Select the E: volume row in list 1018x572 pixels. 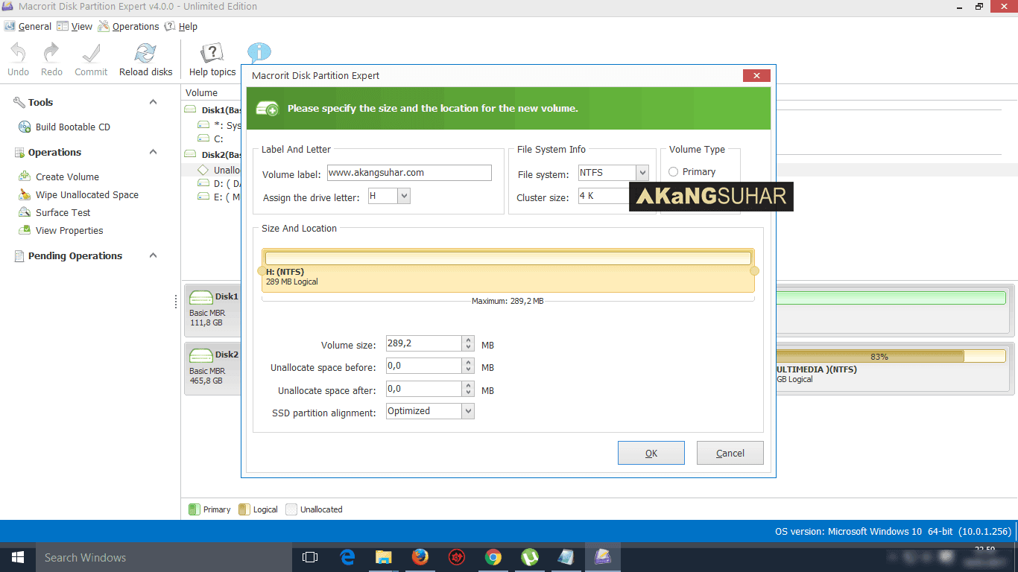coord(219,197)
